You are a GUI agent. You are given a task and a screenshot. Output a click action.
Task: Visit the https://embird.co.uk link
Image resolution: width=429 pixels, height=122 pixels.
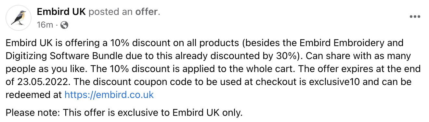[x=109, y=95]
